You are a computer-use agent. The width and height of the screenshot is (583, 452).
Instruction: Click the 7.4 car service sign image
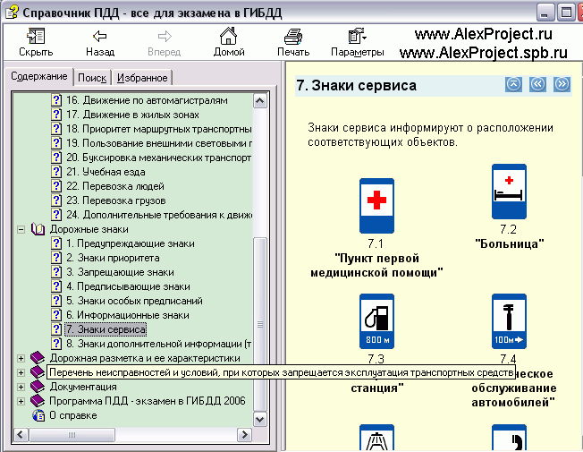click(x=509, y=321)
